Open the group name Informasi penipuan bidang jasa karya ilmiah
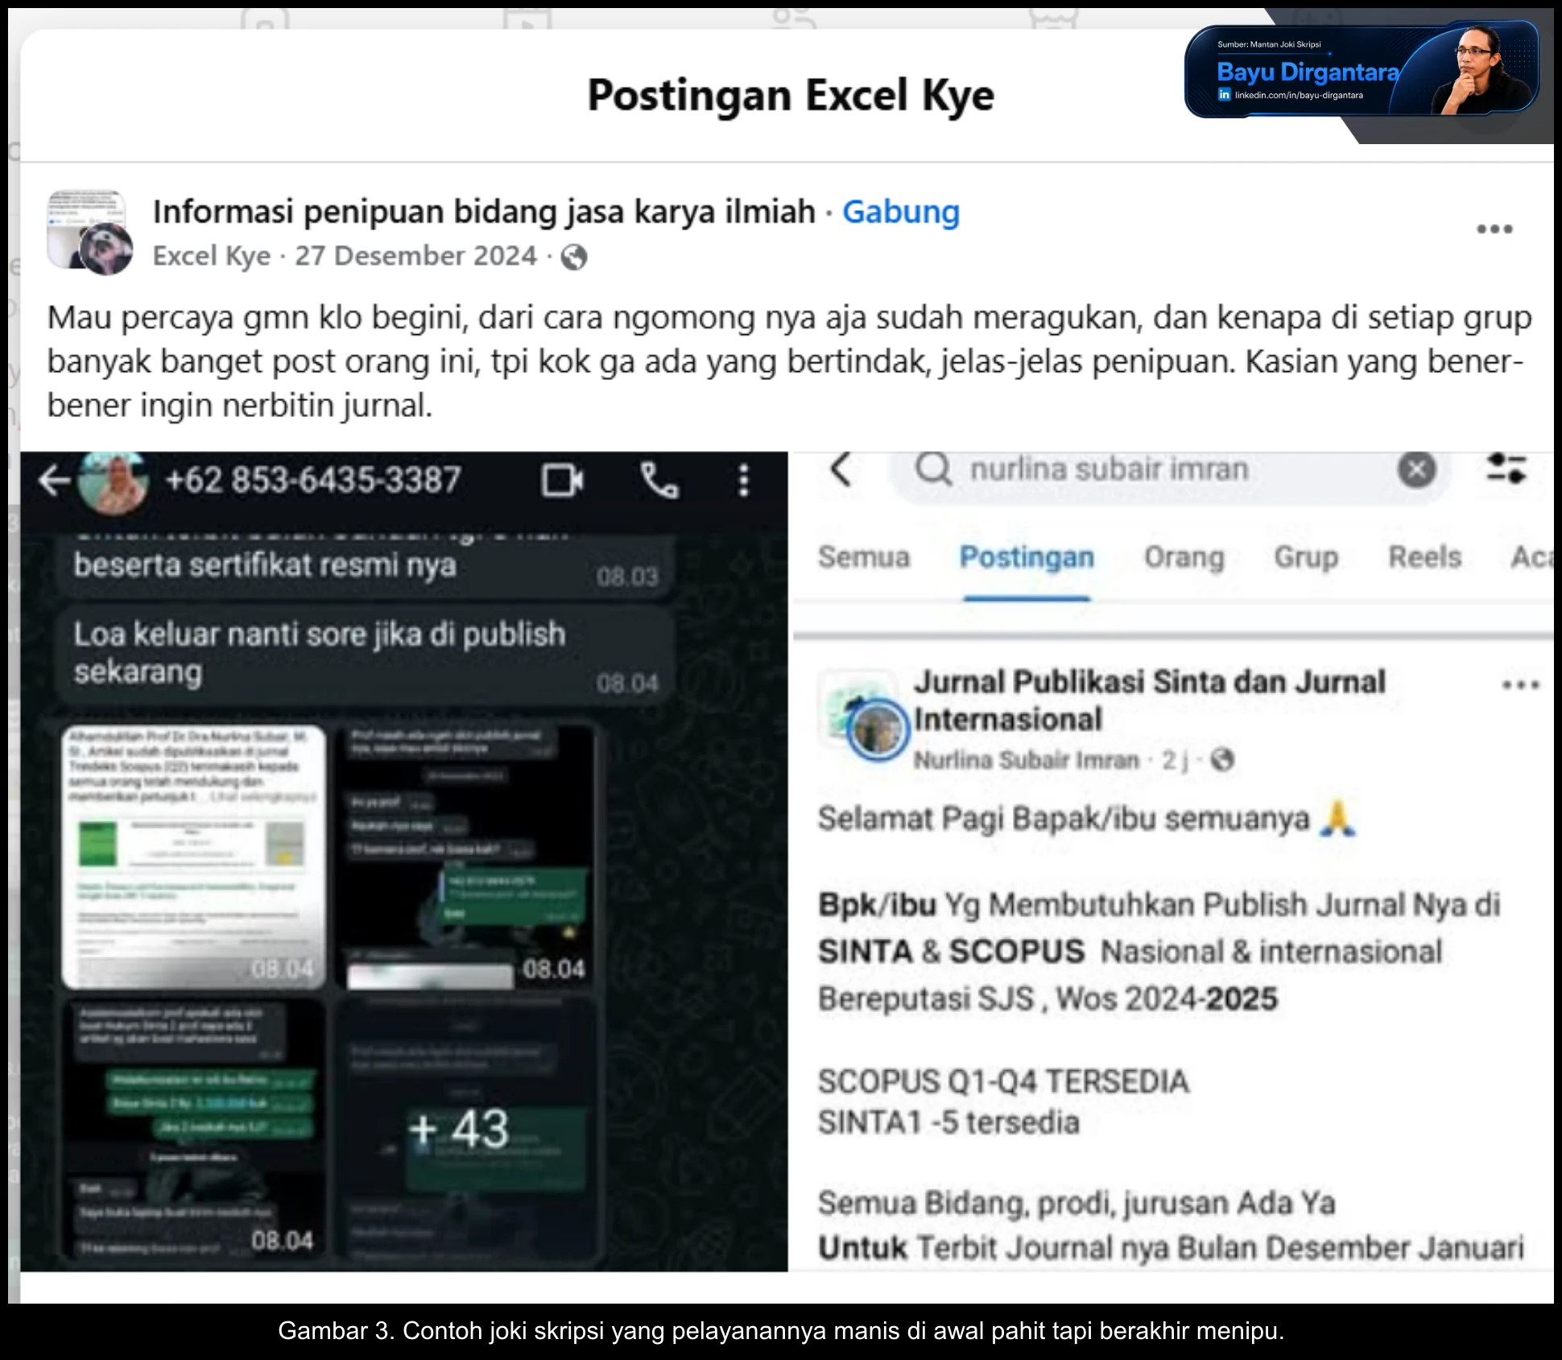1562x1360 pixels. [484, 212]
